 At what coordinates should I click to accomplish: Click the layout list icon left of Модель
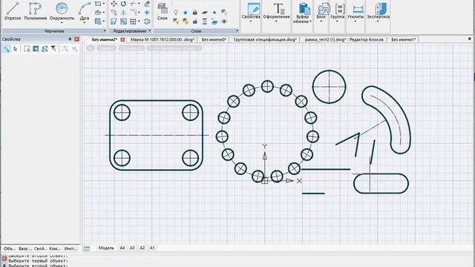(87, 248)
